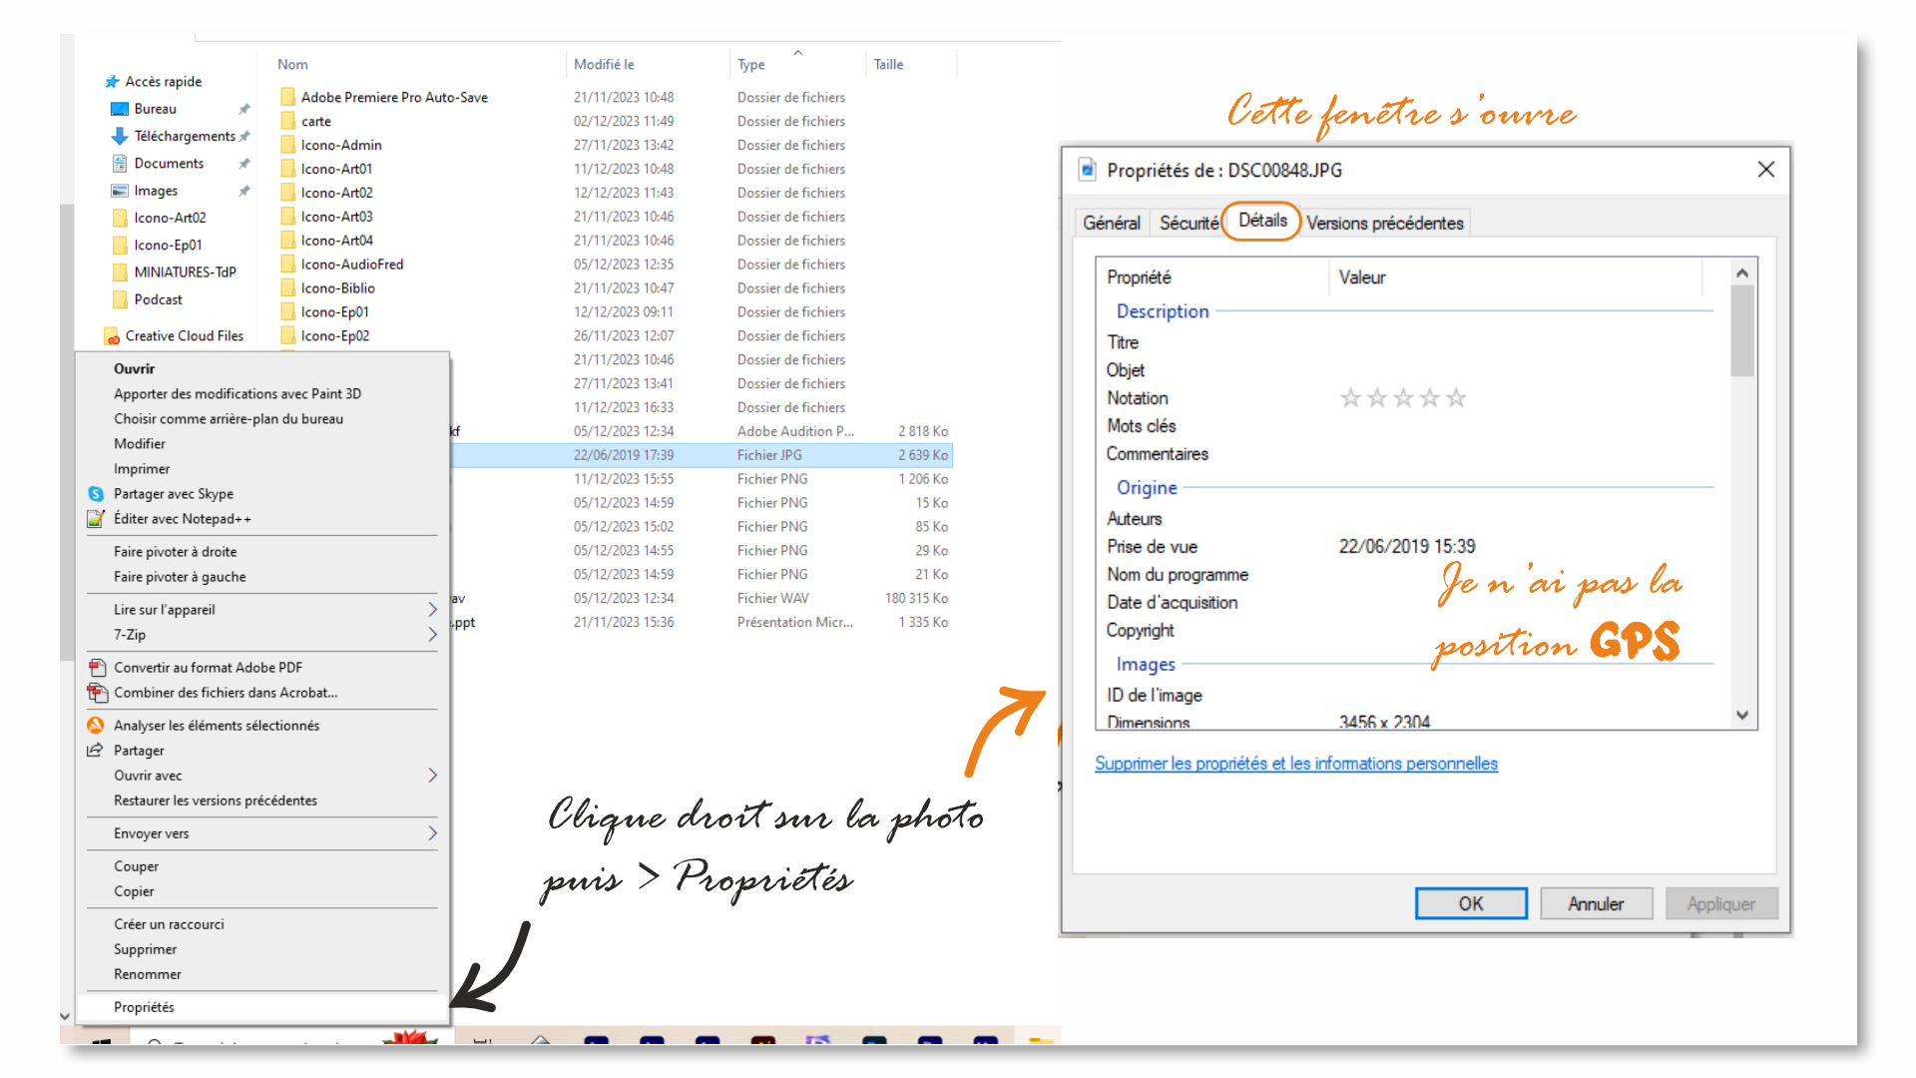Click the pin icon next to Bureau

[x=244, y=109]
